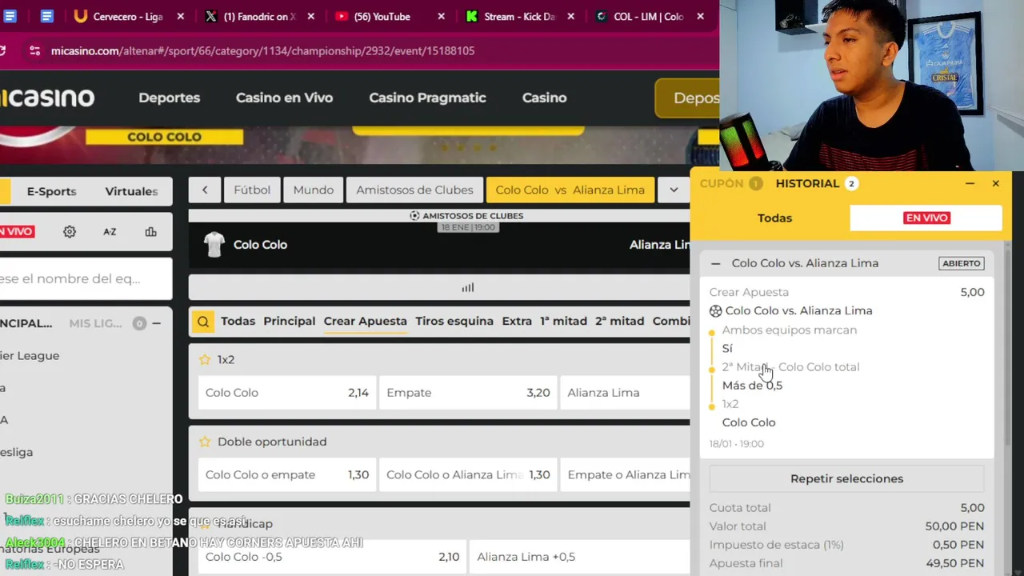The height and width of the screenshot is (576, 1024).
Task: Open the Deportes menu
Action: pos(169,98)
